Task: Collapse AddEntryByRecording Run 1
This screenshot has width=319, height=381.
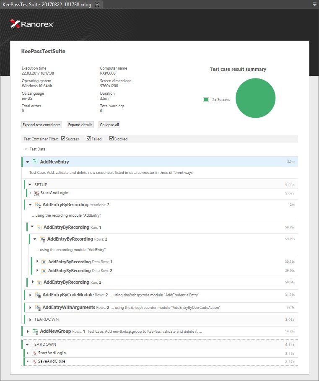Action: (32, 227)
